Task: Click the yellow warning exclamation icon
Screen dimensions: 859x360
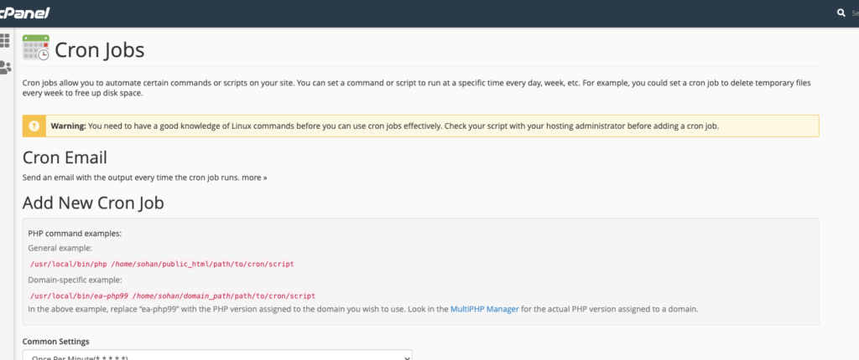Action: 34,126
